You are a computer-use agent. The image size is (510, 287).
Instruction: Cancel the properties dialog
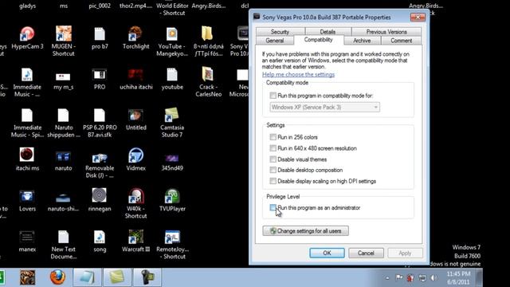tap(366, 253)
